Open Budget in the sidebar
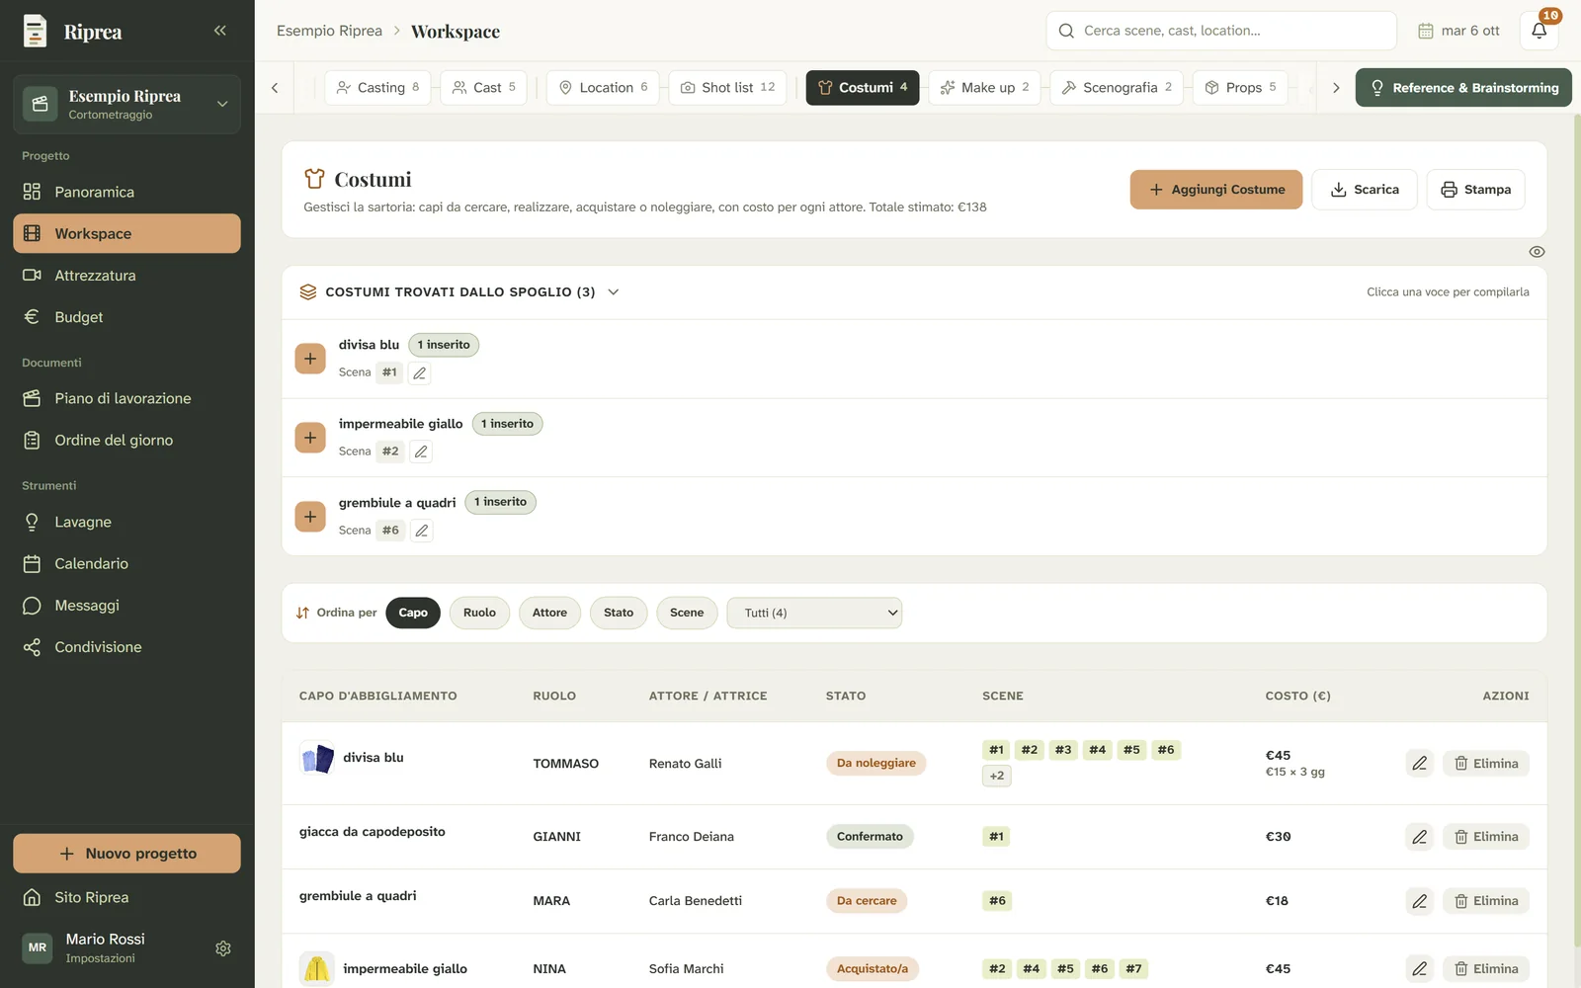Viewport: 1581px width, 988px height. [x=126, y=317]
